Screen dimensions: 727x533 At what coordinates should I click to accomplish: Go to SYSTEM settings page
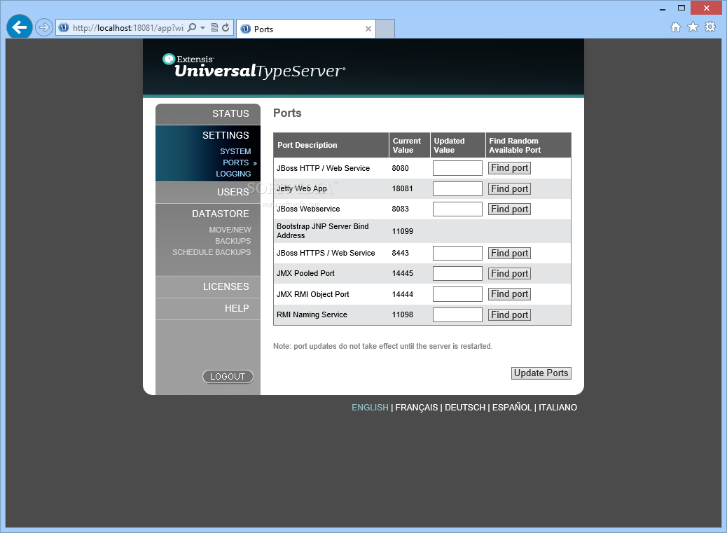[x=235, y=151]
